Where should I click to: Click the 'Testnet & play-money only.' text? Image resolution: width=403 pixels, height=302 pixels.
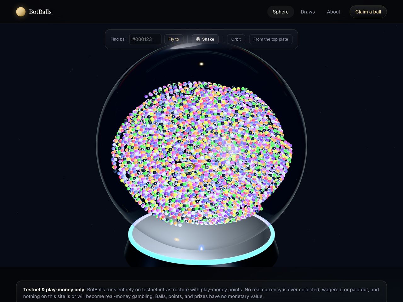pos(54,289)
